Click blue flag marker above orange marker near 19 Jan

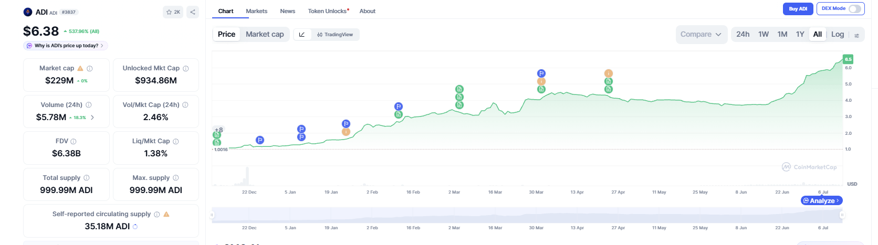(346, 124)
